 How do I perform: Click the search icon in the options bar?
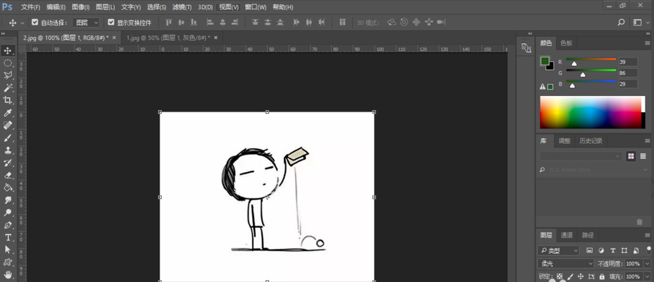click(621, 22)
